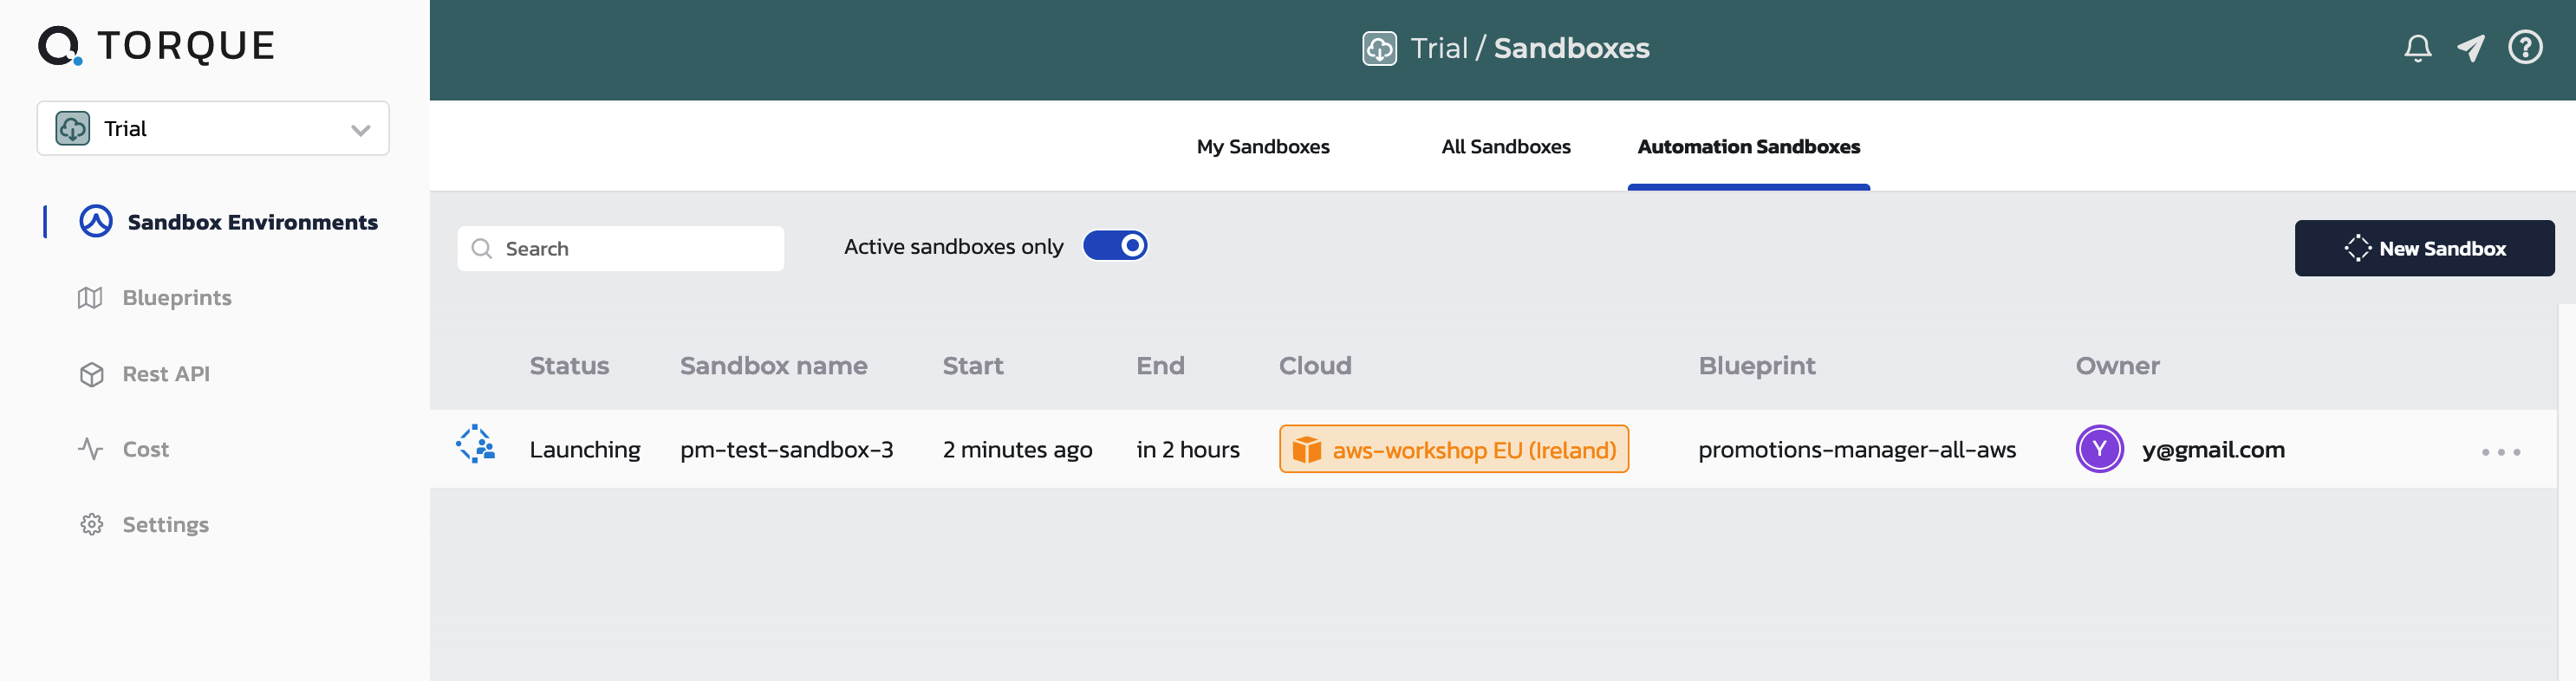Switch to the All Sandboxes tab
The height and width of the screenshot is (681, 2576).
pyautogui.click(x=1505, y=147)
